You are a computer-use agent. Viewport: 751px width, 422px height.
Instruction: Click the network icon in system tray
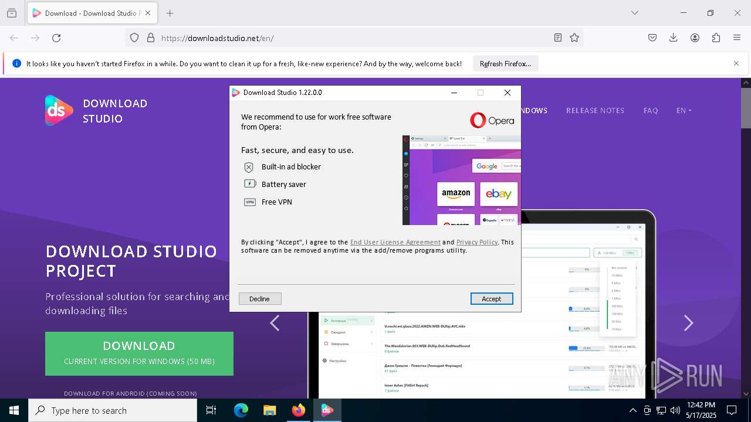tap(661, 410)
